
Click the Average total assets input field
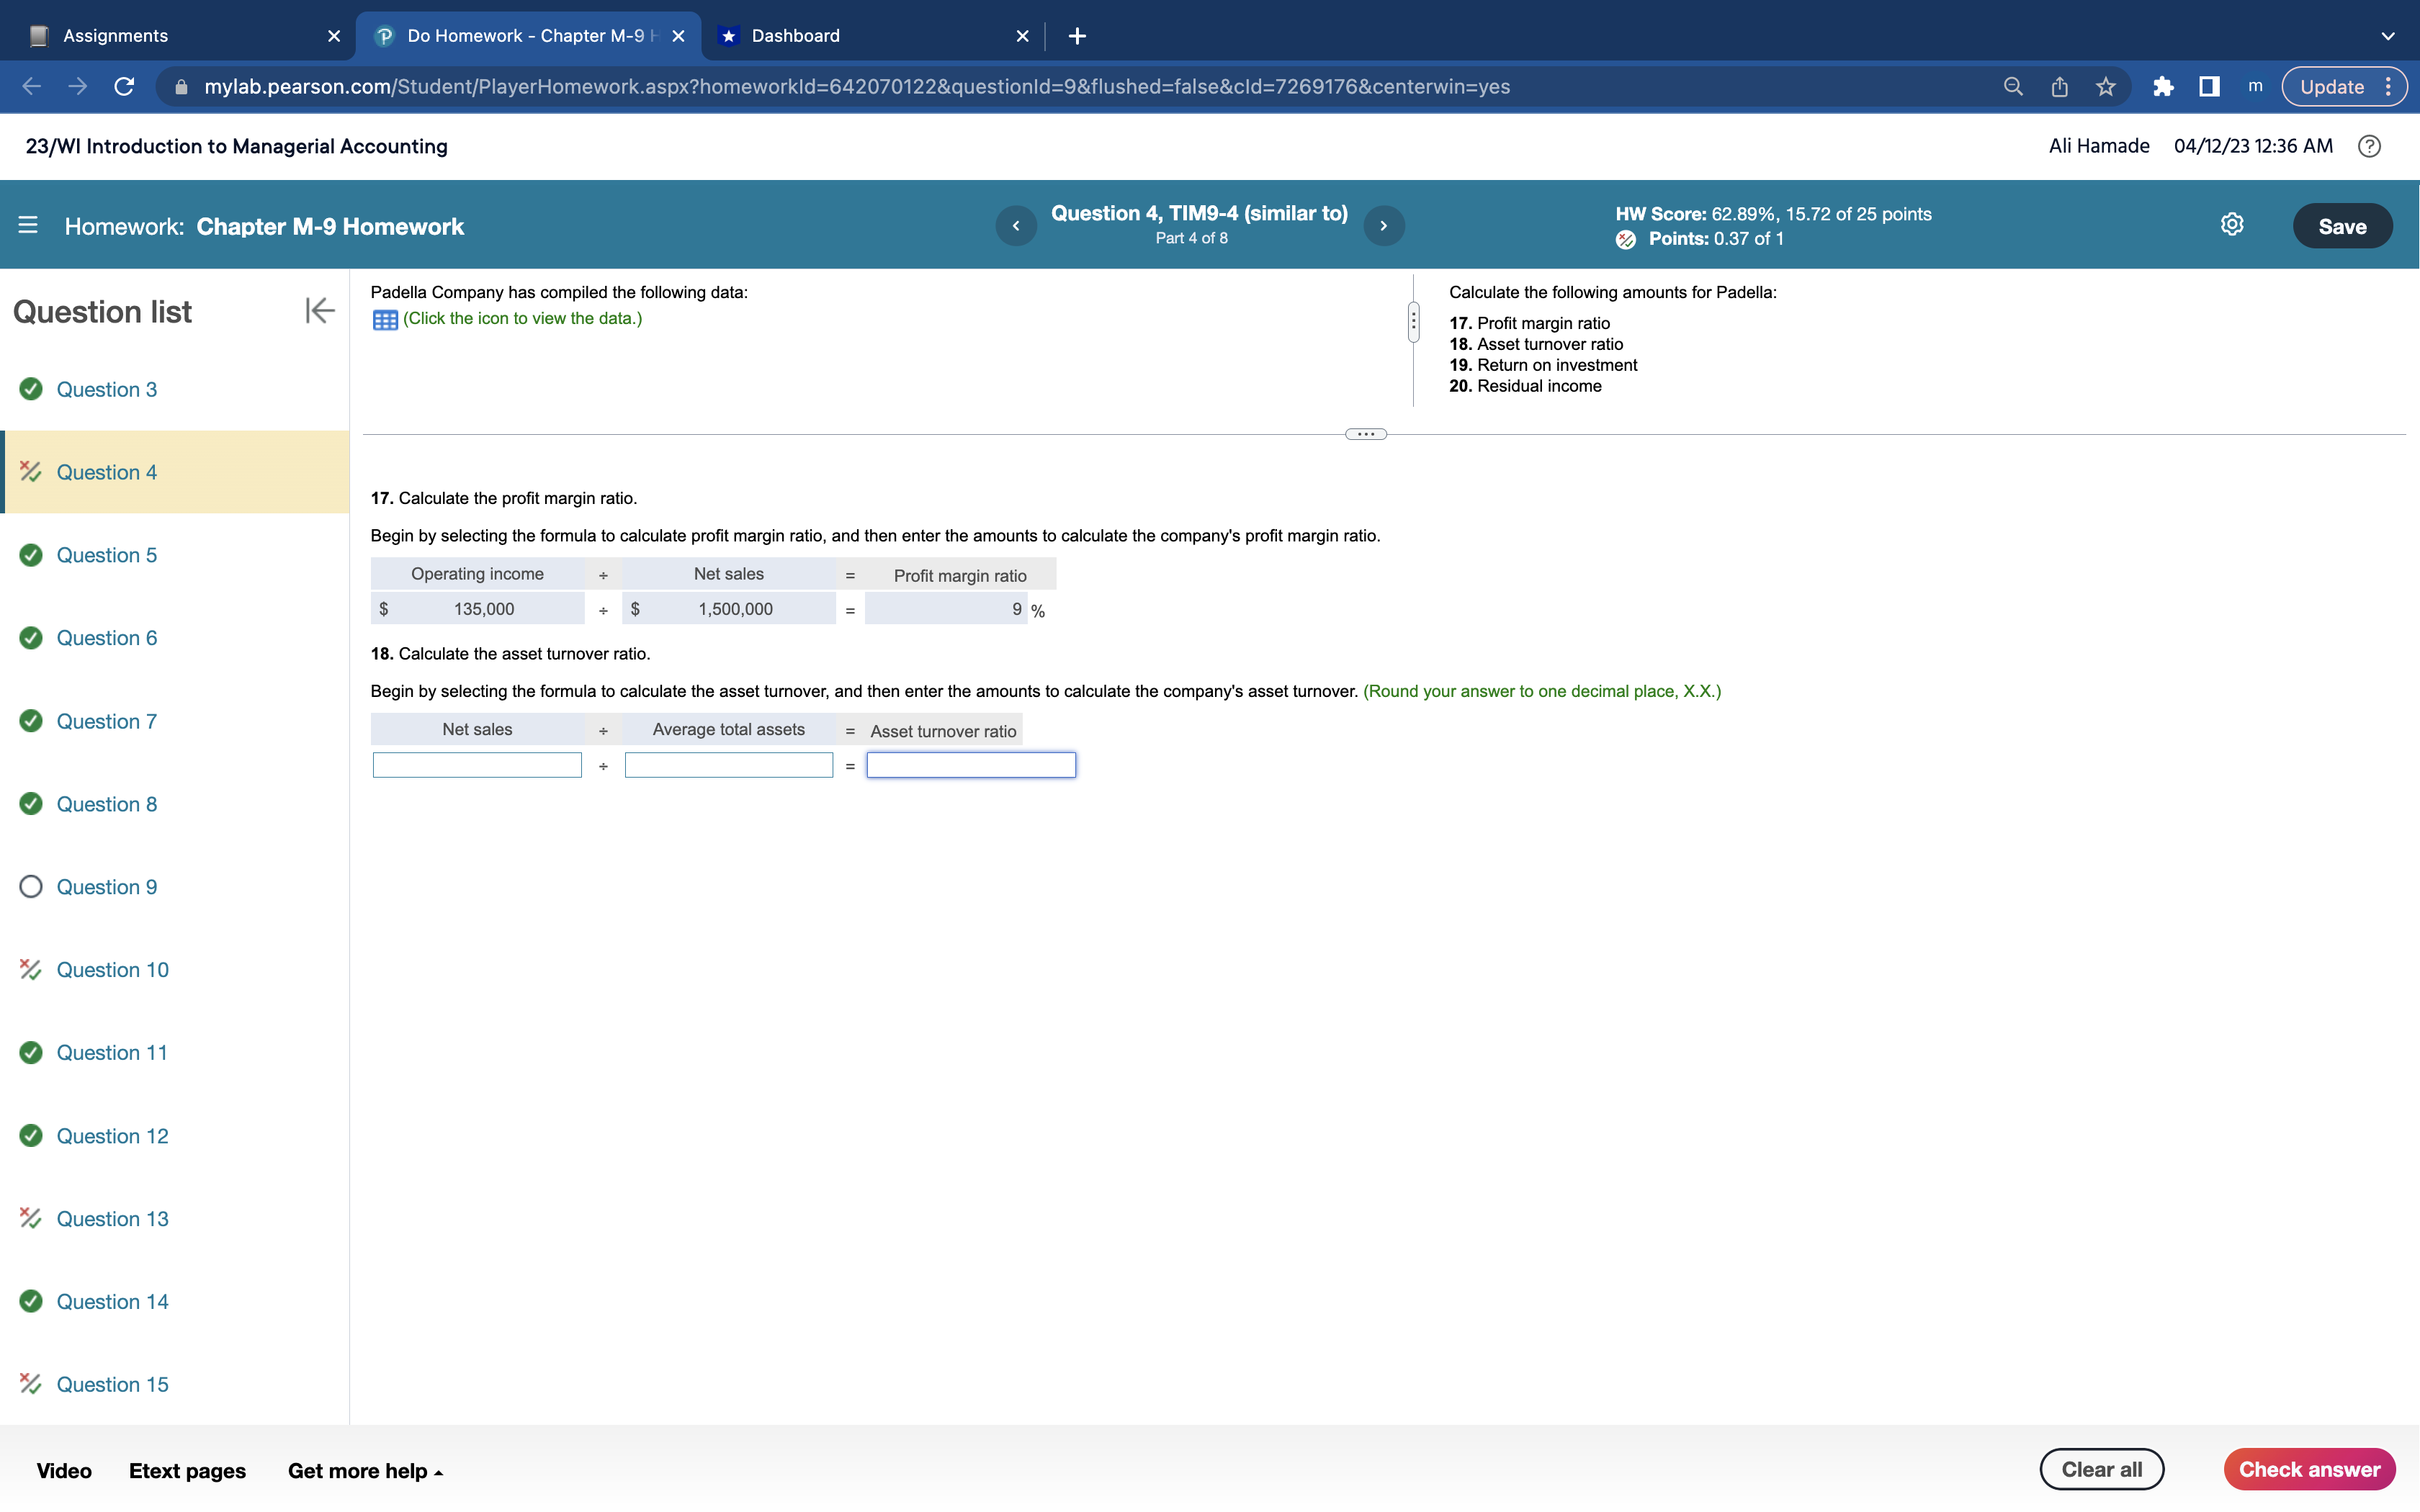tap(728, 766)
